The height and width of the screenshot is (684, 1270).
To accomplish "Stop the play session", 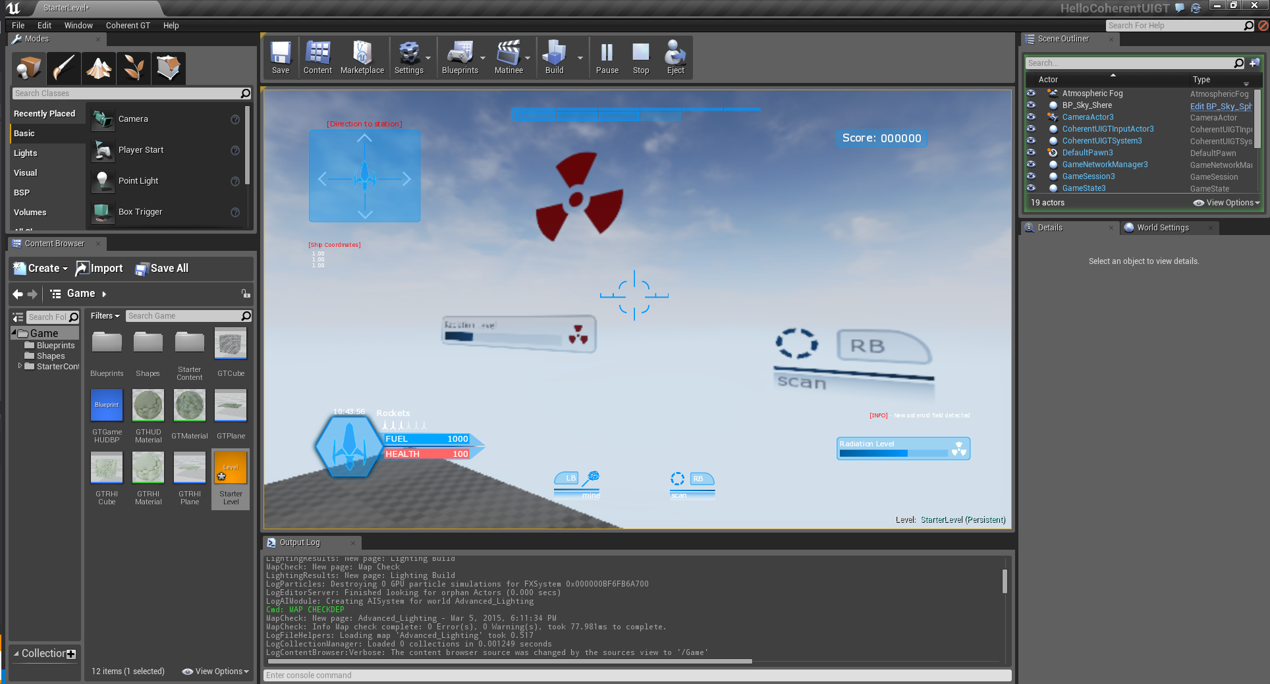I will click(640, 58).
